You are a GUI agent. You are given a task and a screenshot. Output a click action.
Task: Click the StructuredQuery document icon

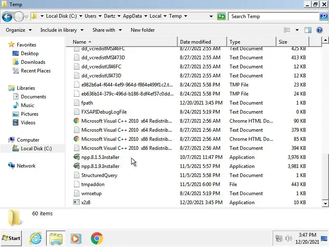pyautogui.click(x=76, y=175)
